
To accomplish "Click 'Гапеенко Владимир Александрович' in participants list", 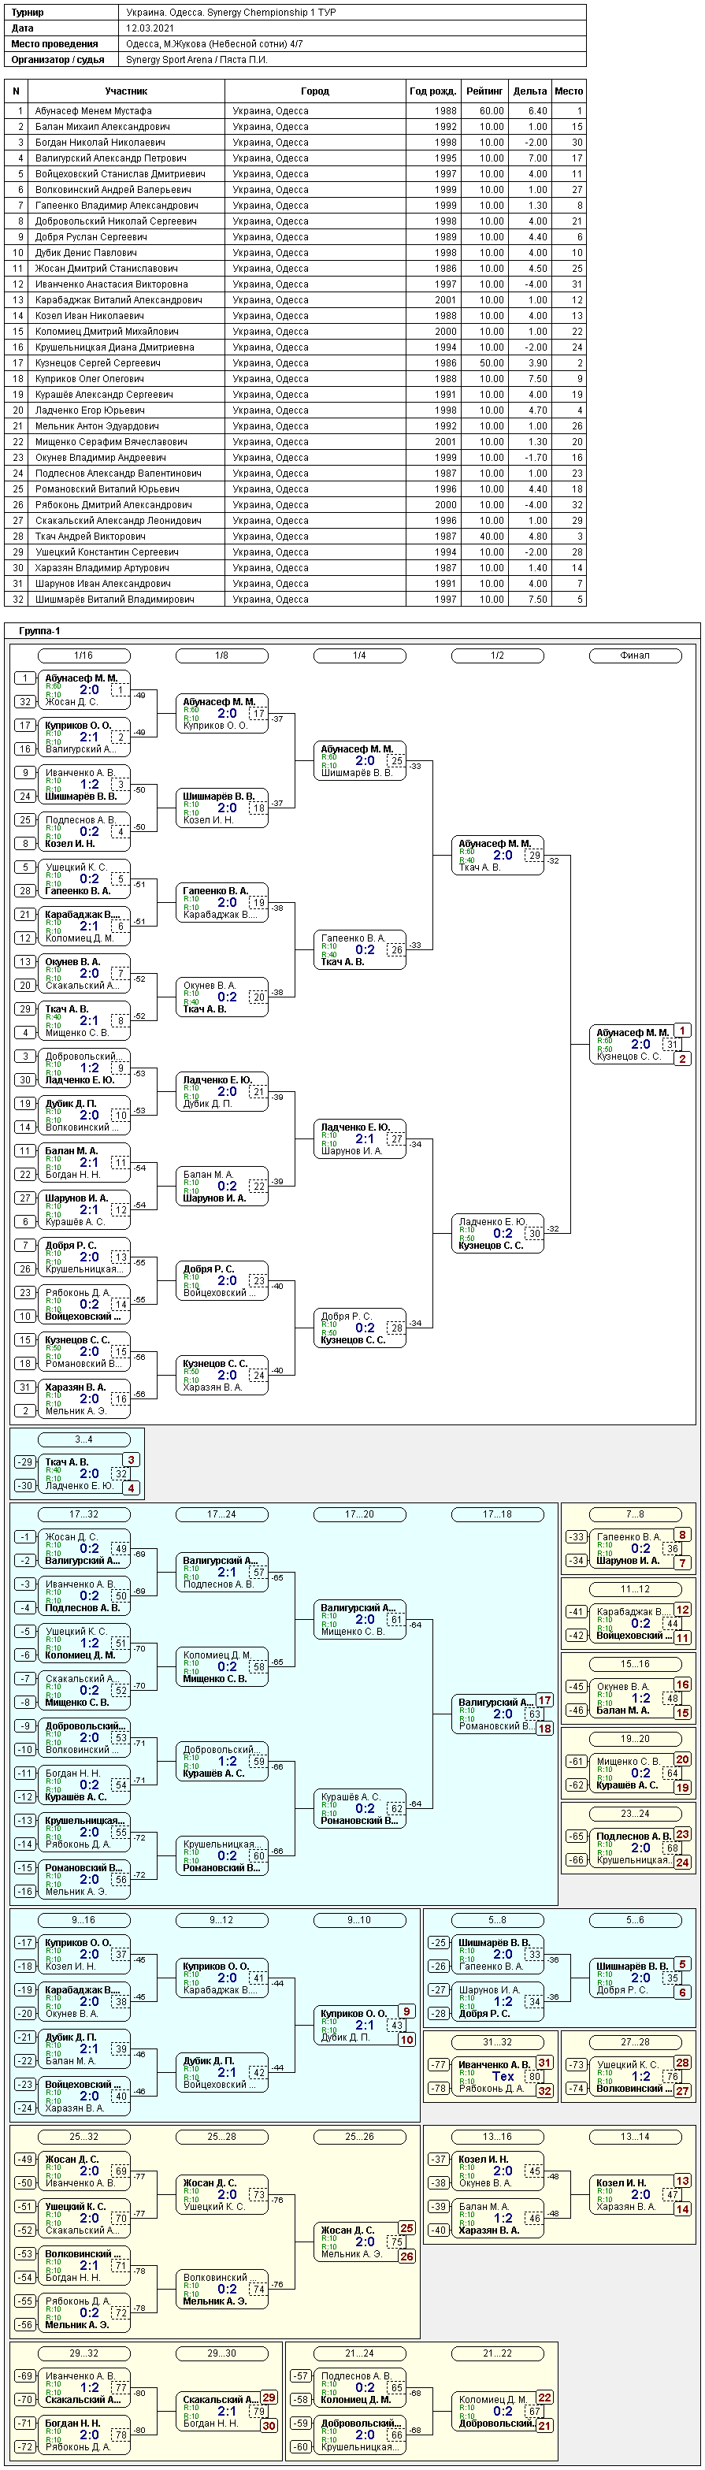I will coord(117,205).
